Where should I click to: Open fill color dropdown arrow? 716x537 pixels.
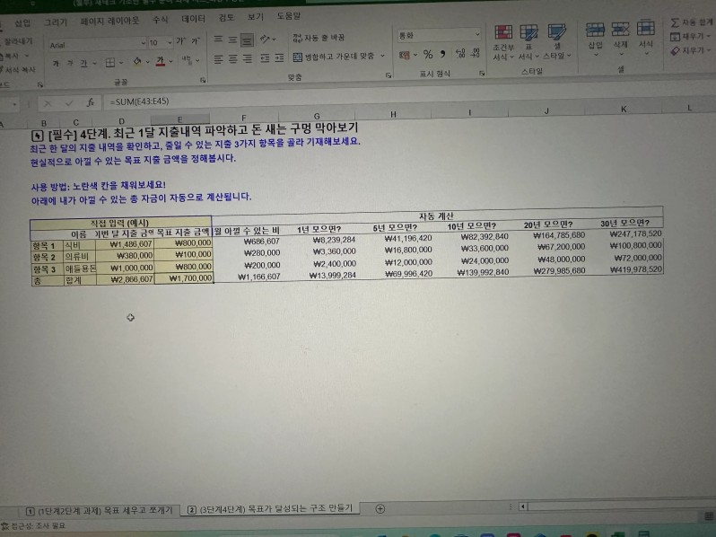147,61
